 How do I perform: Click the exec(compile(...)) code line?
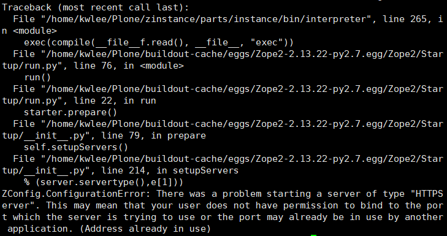(x=159, y=42)
